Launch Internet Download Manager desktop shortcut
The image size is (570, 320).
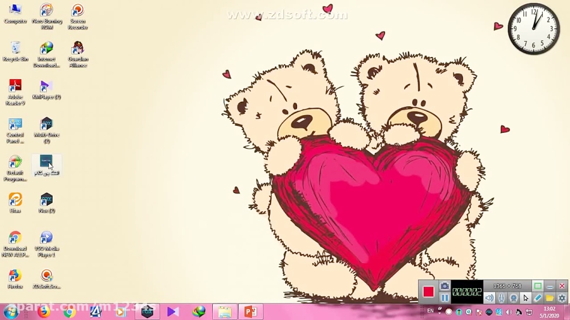click(x=46, y=54)
